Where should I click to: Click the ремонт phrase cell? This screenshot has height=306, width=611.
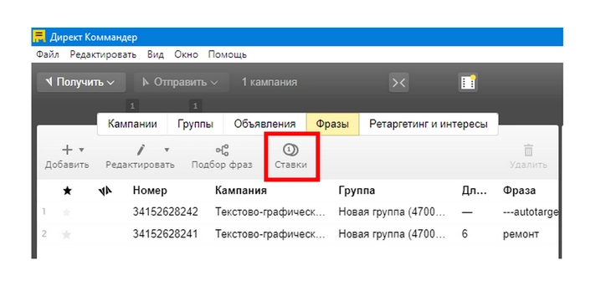click(x=521, y=234)
